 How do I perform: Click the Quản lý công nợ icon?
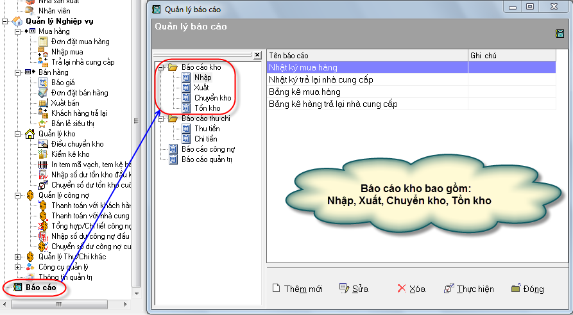[30, 195]
